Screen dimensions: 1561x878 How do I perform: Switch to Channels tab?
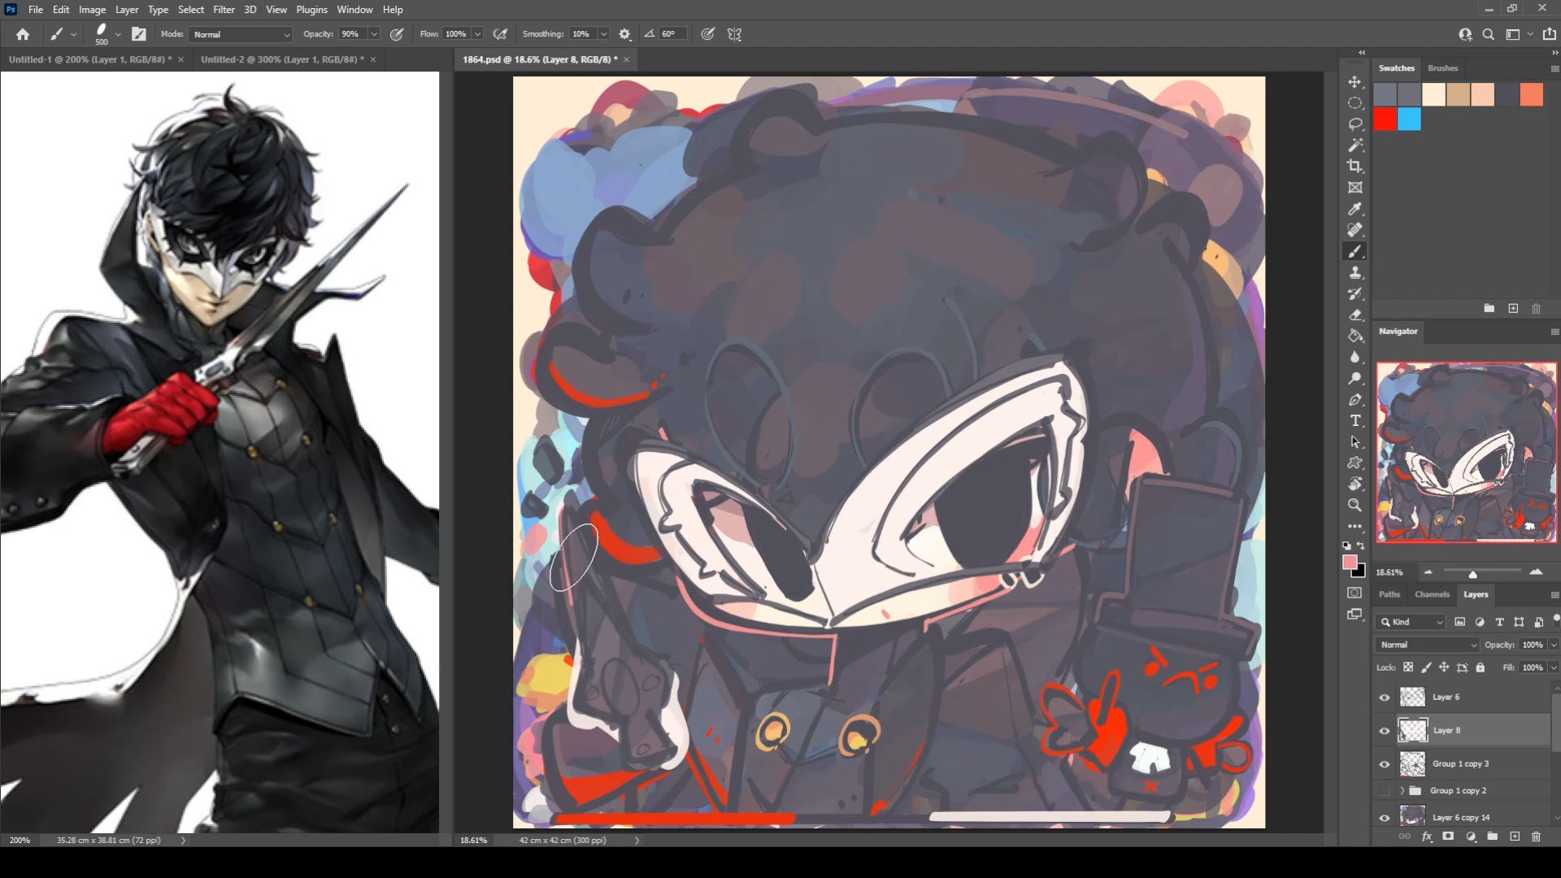pyautogui.click(x=1432, y=594)
